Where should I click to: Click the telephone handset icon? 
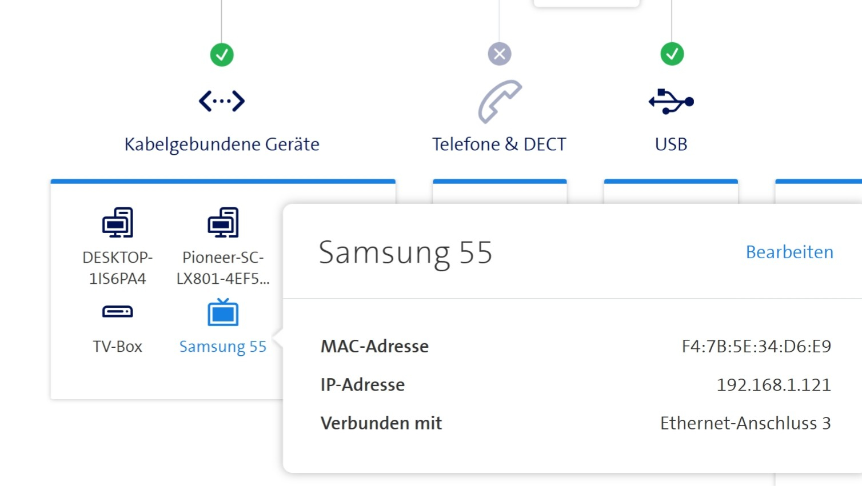click(500, 102)
